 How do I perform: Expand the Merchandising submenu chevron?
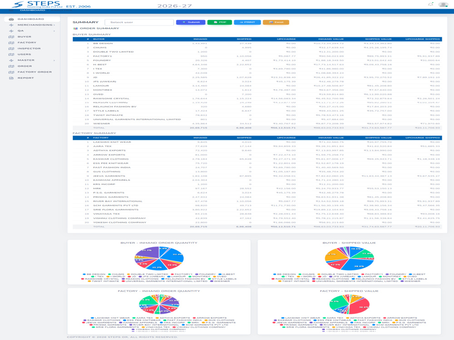tap(54, 25)
